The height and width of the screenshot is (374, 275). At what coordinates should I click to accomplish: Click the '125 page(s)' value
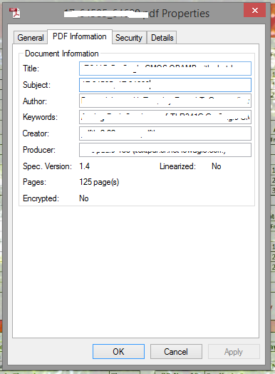(x=99, y=182)
